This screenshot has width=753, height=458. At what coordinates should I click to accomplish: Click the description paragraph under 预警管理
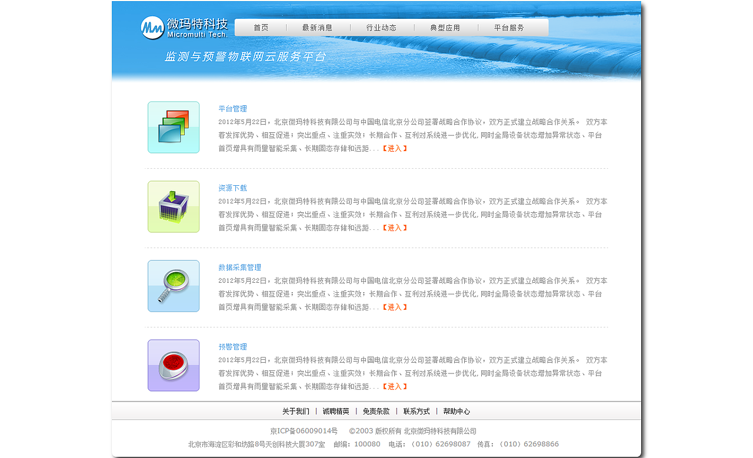point(413,373)
